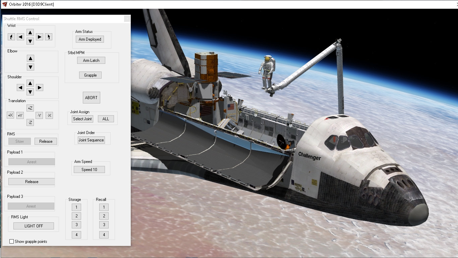Image resolution: width=458 pixels, height=258 pixels.
Task: Click the Shoulder right arrow button
Action: pyautogui.click(x=40, y=88)
